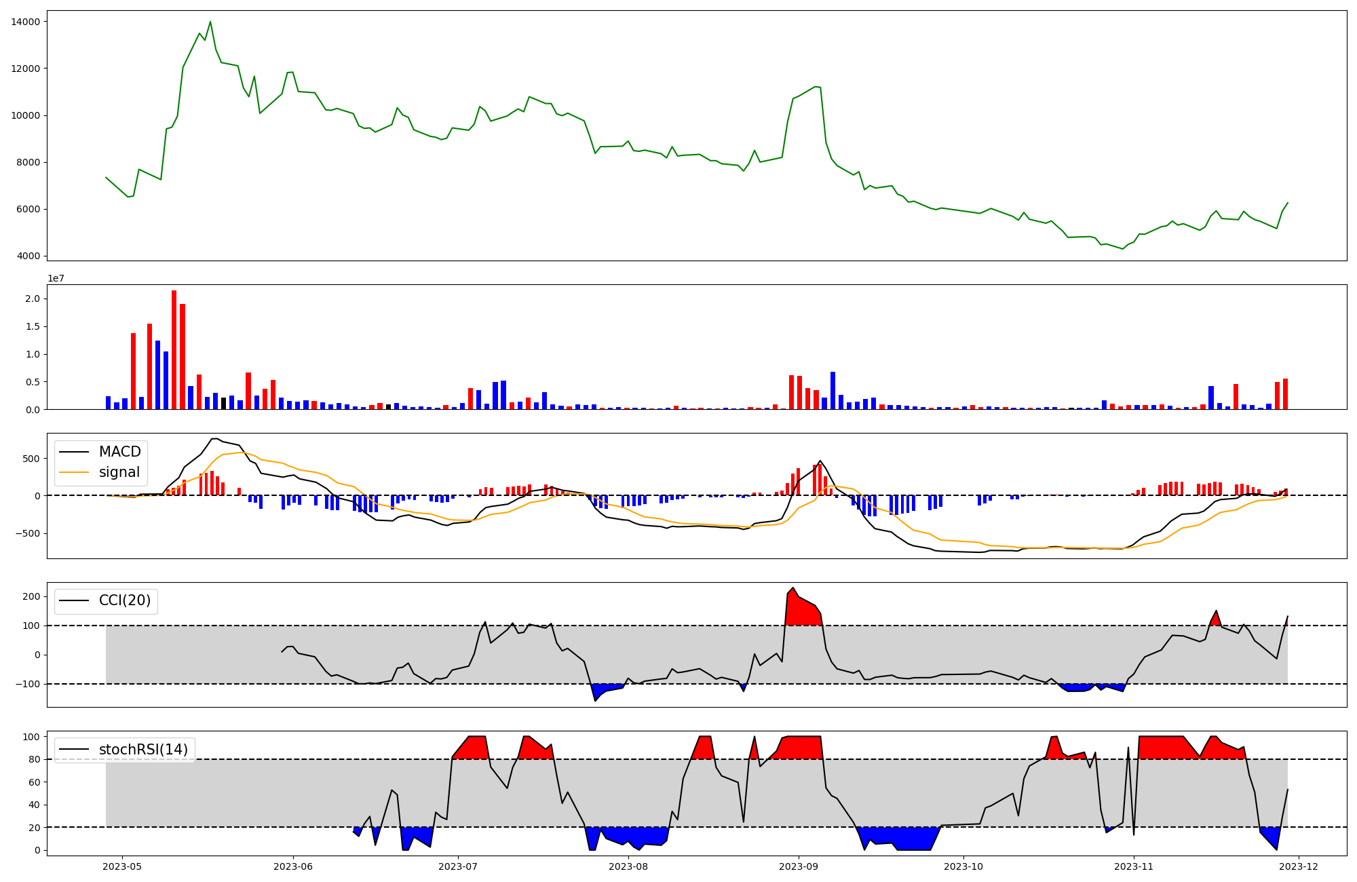Click the CCI(20) legend entry
Screen dimensions: 1357x882
tap(126, 600)
